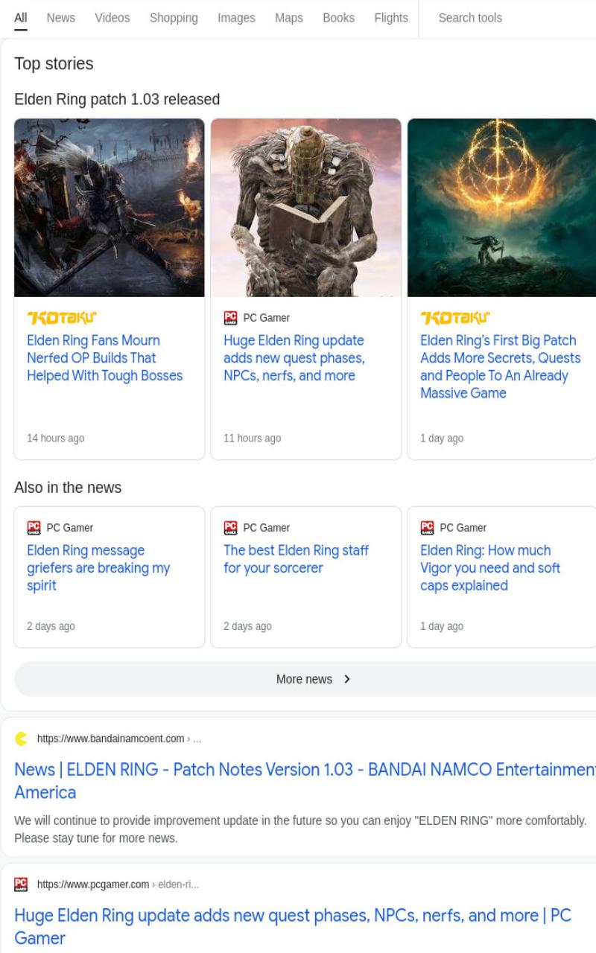Go to the Images tab
This screenshot has width=596, height=953.
click(236, 18)
